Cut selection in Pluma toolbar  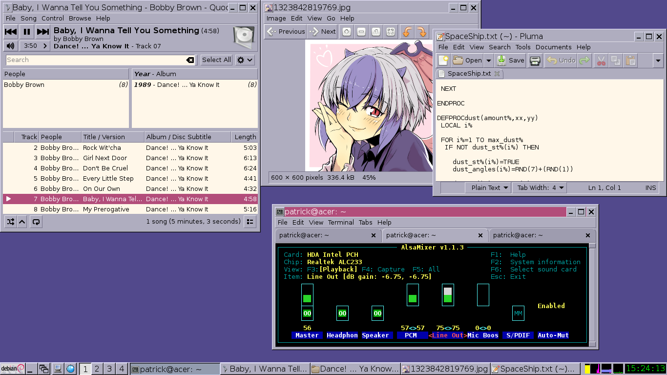[601, 61]
